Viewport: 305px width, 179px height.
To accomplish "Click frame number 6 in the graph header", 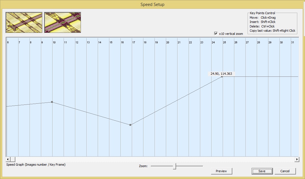I will (8, 42).
